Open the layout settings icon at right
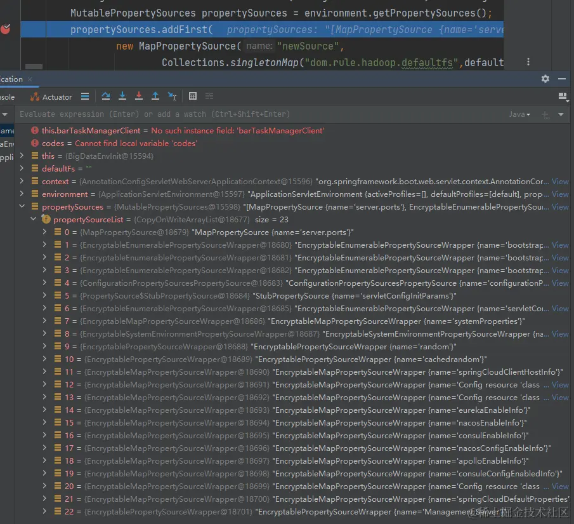Screen dimensions: 574x524 click(x=563, y=97)
